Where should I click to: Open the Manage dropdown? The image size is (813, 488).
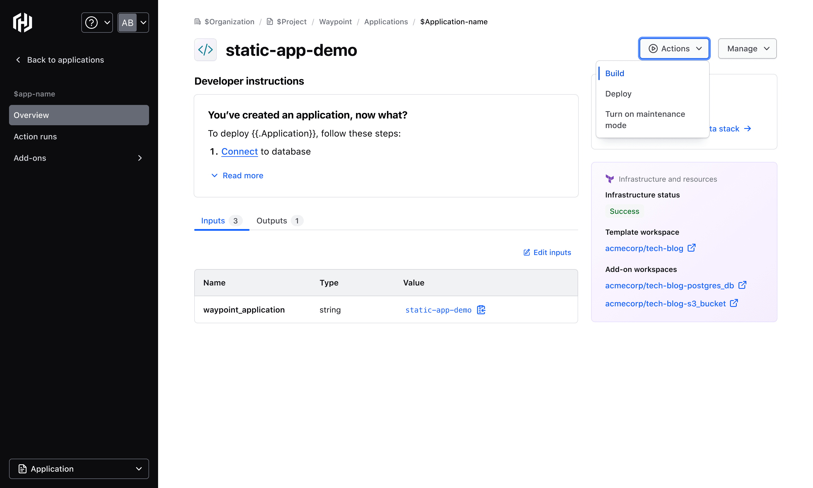click(x=747, y=49)
